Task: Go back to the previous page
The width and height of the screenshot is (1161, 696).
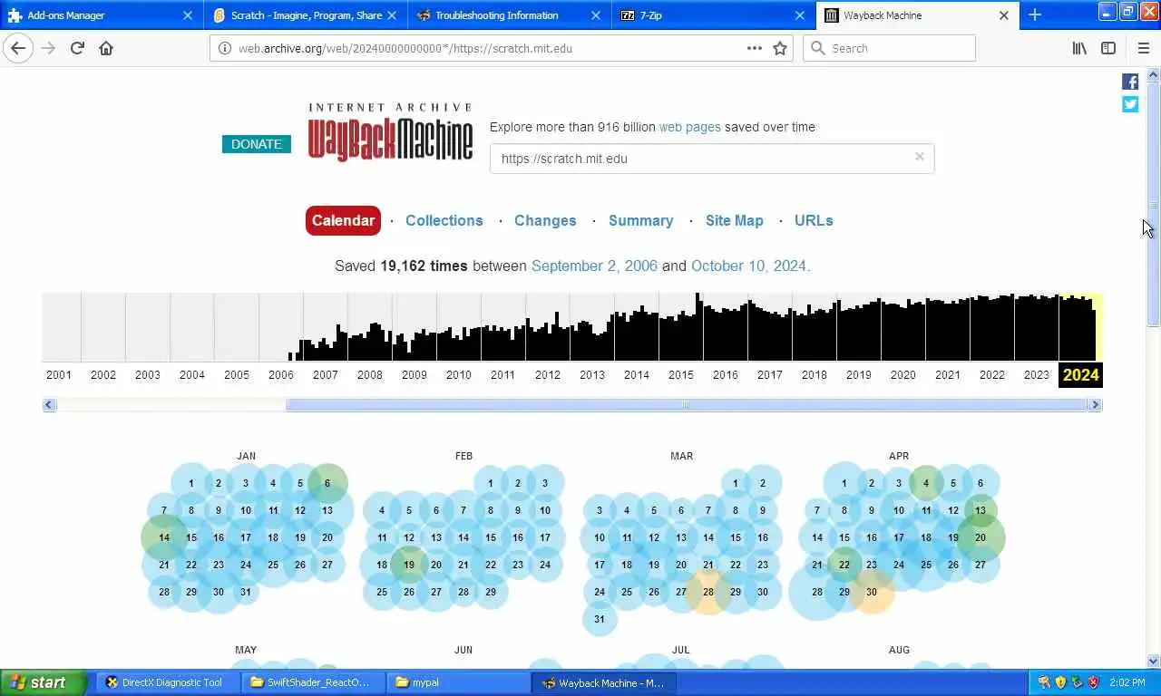Action: click(18, 48)
